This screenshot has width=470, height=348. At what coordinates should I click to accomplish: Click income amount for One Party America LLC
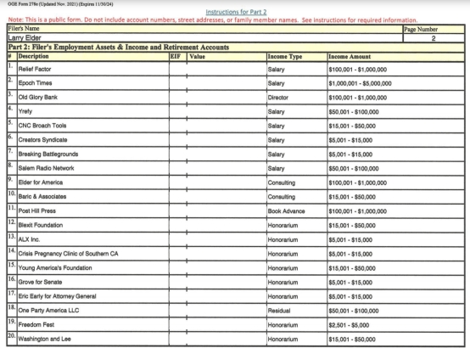(396, 311)
